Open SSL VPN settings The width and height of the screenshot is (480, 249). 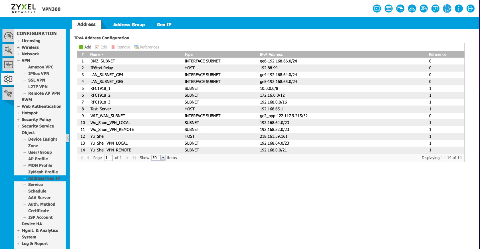coord(37,80)
